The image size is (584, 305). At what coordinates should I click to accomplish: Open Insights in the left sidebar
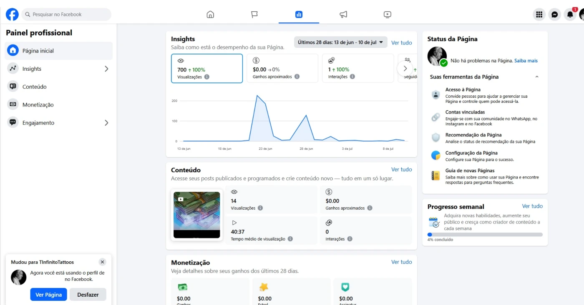pos(59,69)
